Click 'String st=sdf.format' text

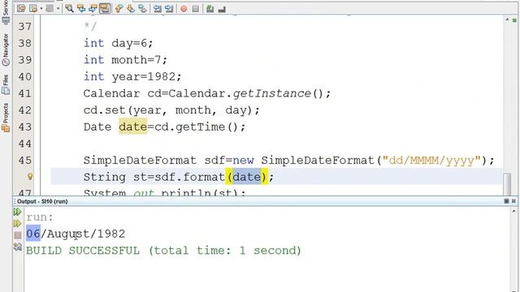(154, 177)
